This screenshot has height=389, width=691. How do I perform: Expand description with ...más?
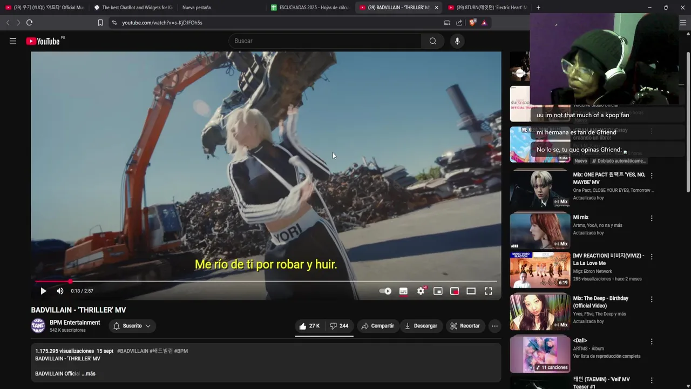pyautogui.click(x=89, y=374)
